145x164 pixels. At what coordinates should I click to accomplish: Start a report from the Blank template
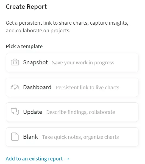pos(72,137)
